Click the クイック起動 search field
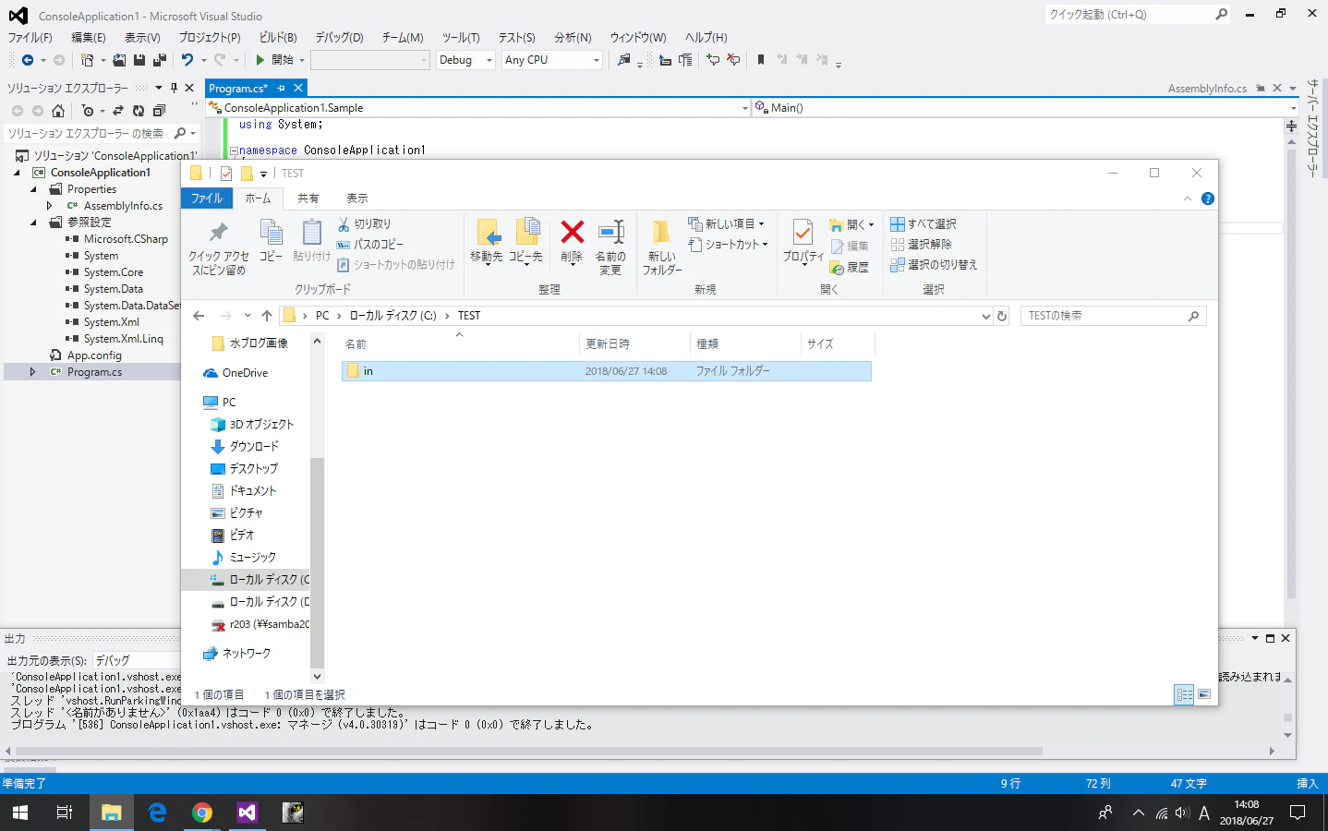The width and height of the screenshot is (1328, 831). pyautogui.click(x=1138, y=15)
